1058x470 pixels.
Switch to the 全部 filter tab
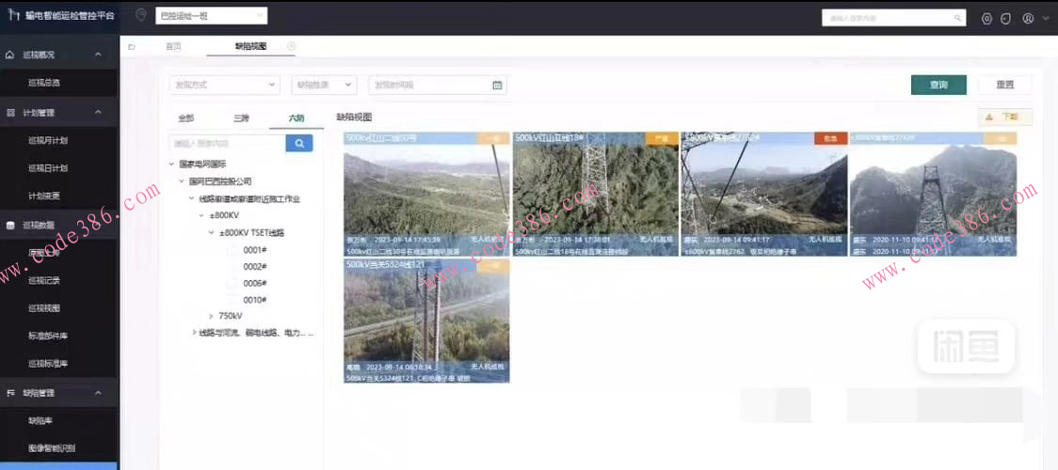pyautogui.click(x=185, y=117)
